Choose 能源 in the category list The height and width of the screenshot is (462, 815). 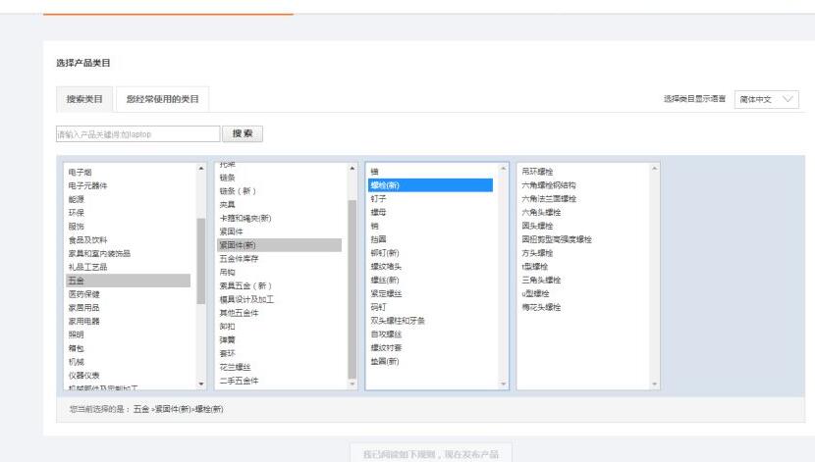[x=77, y=199]
